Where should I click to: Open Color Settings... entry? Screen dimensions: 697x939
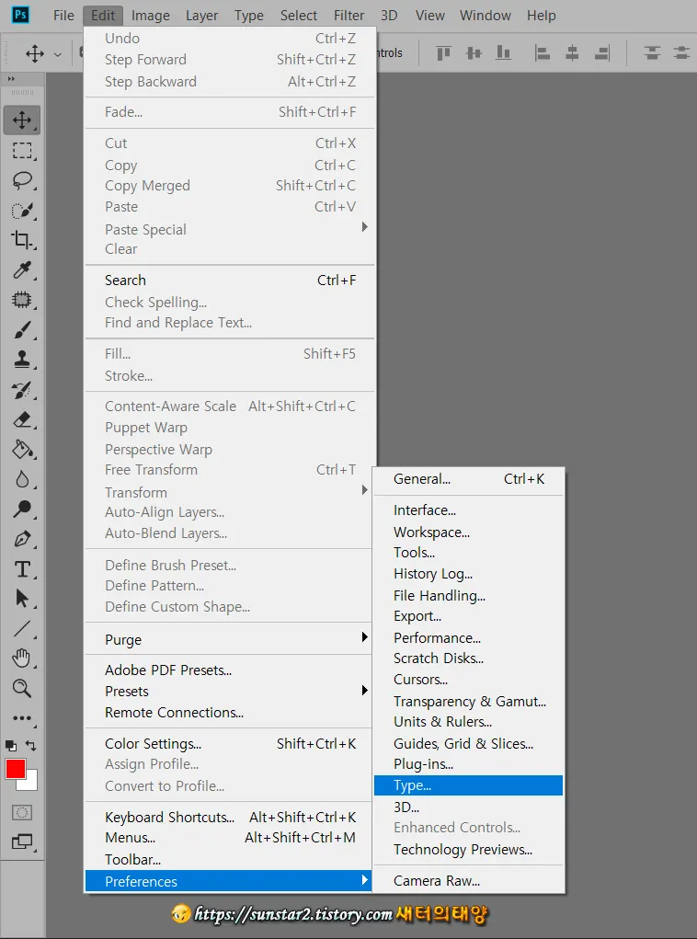231,744
